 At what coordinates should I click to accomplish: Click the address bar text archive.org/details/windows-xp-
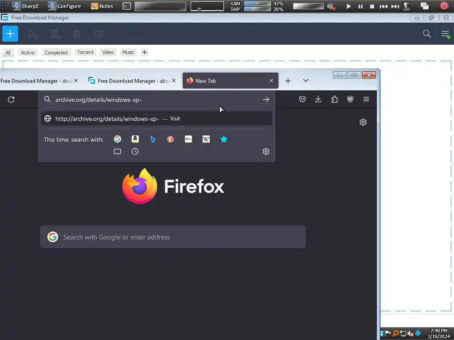[98, 100]
